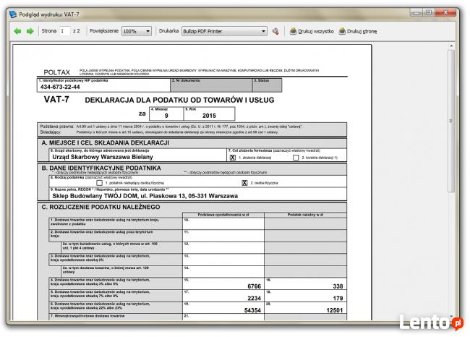Toggle the 'osoba fizyczna' checkbox
The width and height of the screenshot is (470, 337).
click(244, 183)
